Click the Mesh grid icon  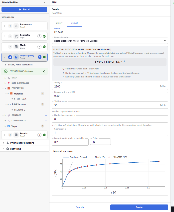(x=16, y=47)
